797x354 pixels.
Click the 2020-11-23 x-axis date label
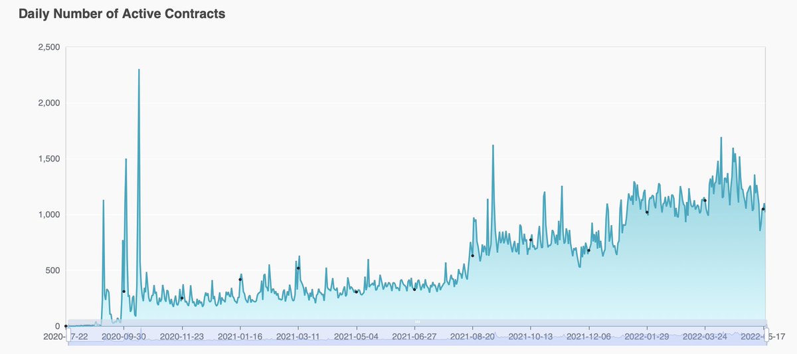tap(182, 337)
